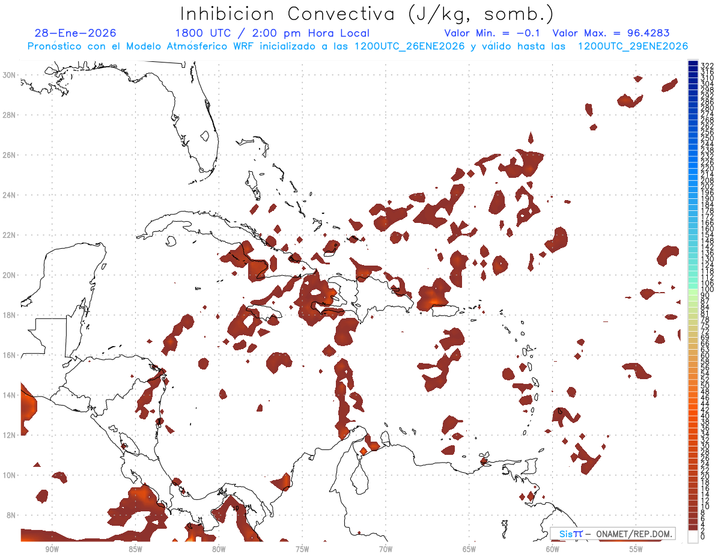Click the '70W' longitude label
Image resolution: width=721 pixels, height=557 pixels.
pos(386,550)
